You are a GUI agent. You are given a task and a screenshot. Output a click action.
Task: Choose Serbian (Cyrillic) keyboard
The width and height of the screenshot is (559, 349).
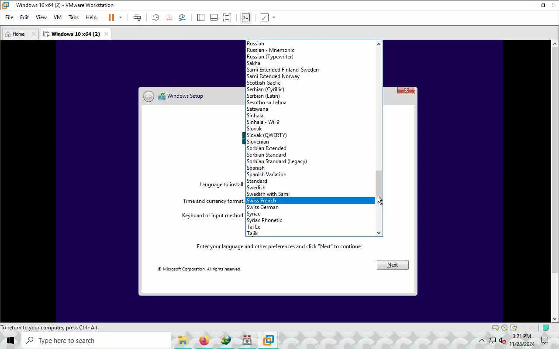310,89
